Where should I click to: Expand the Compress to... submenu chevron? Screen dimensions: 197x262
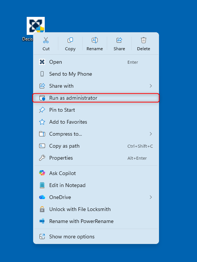click(151, 134)
